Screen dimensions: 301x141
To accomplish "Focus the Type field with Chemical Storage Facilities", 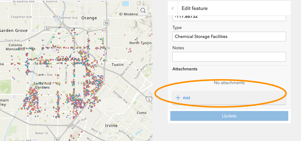I will coord(229,37).
